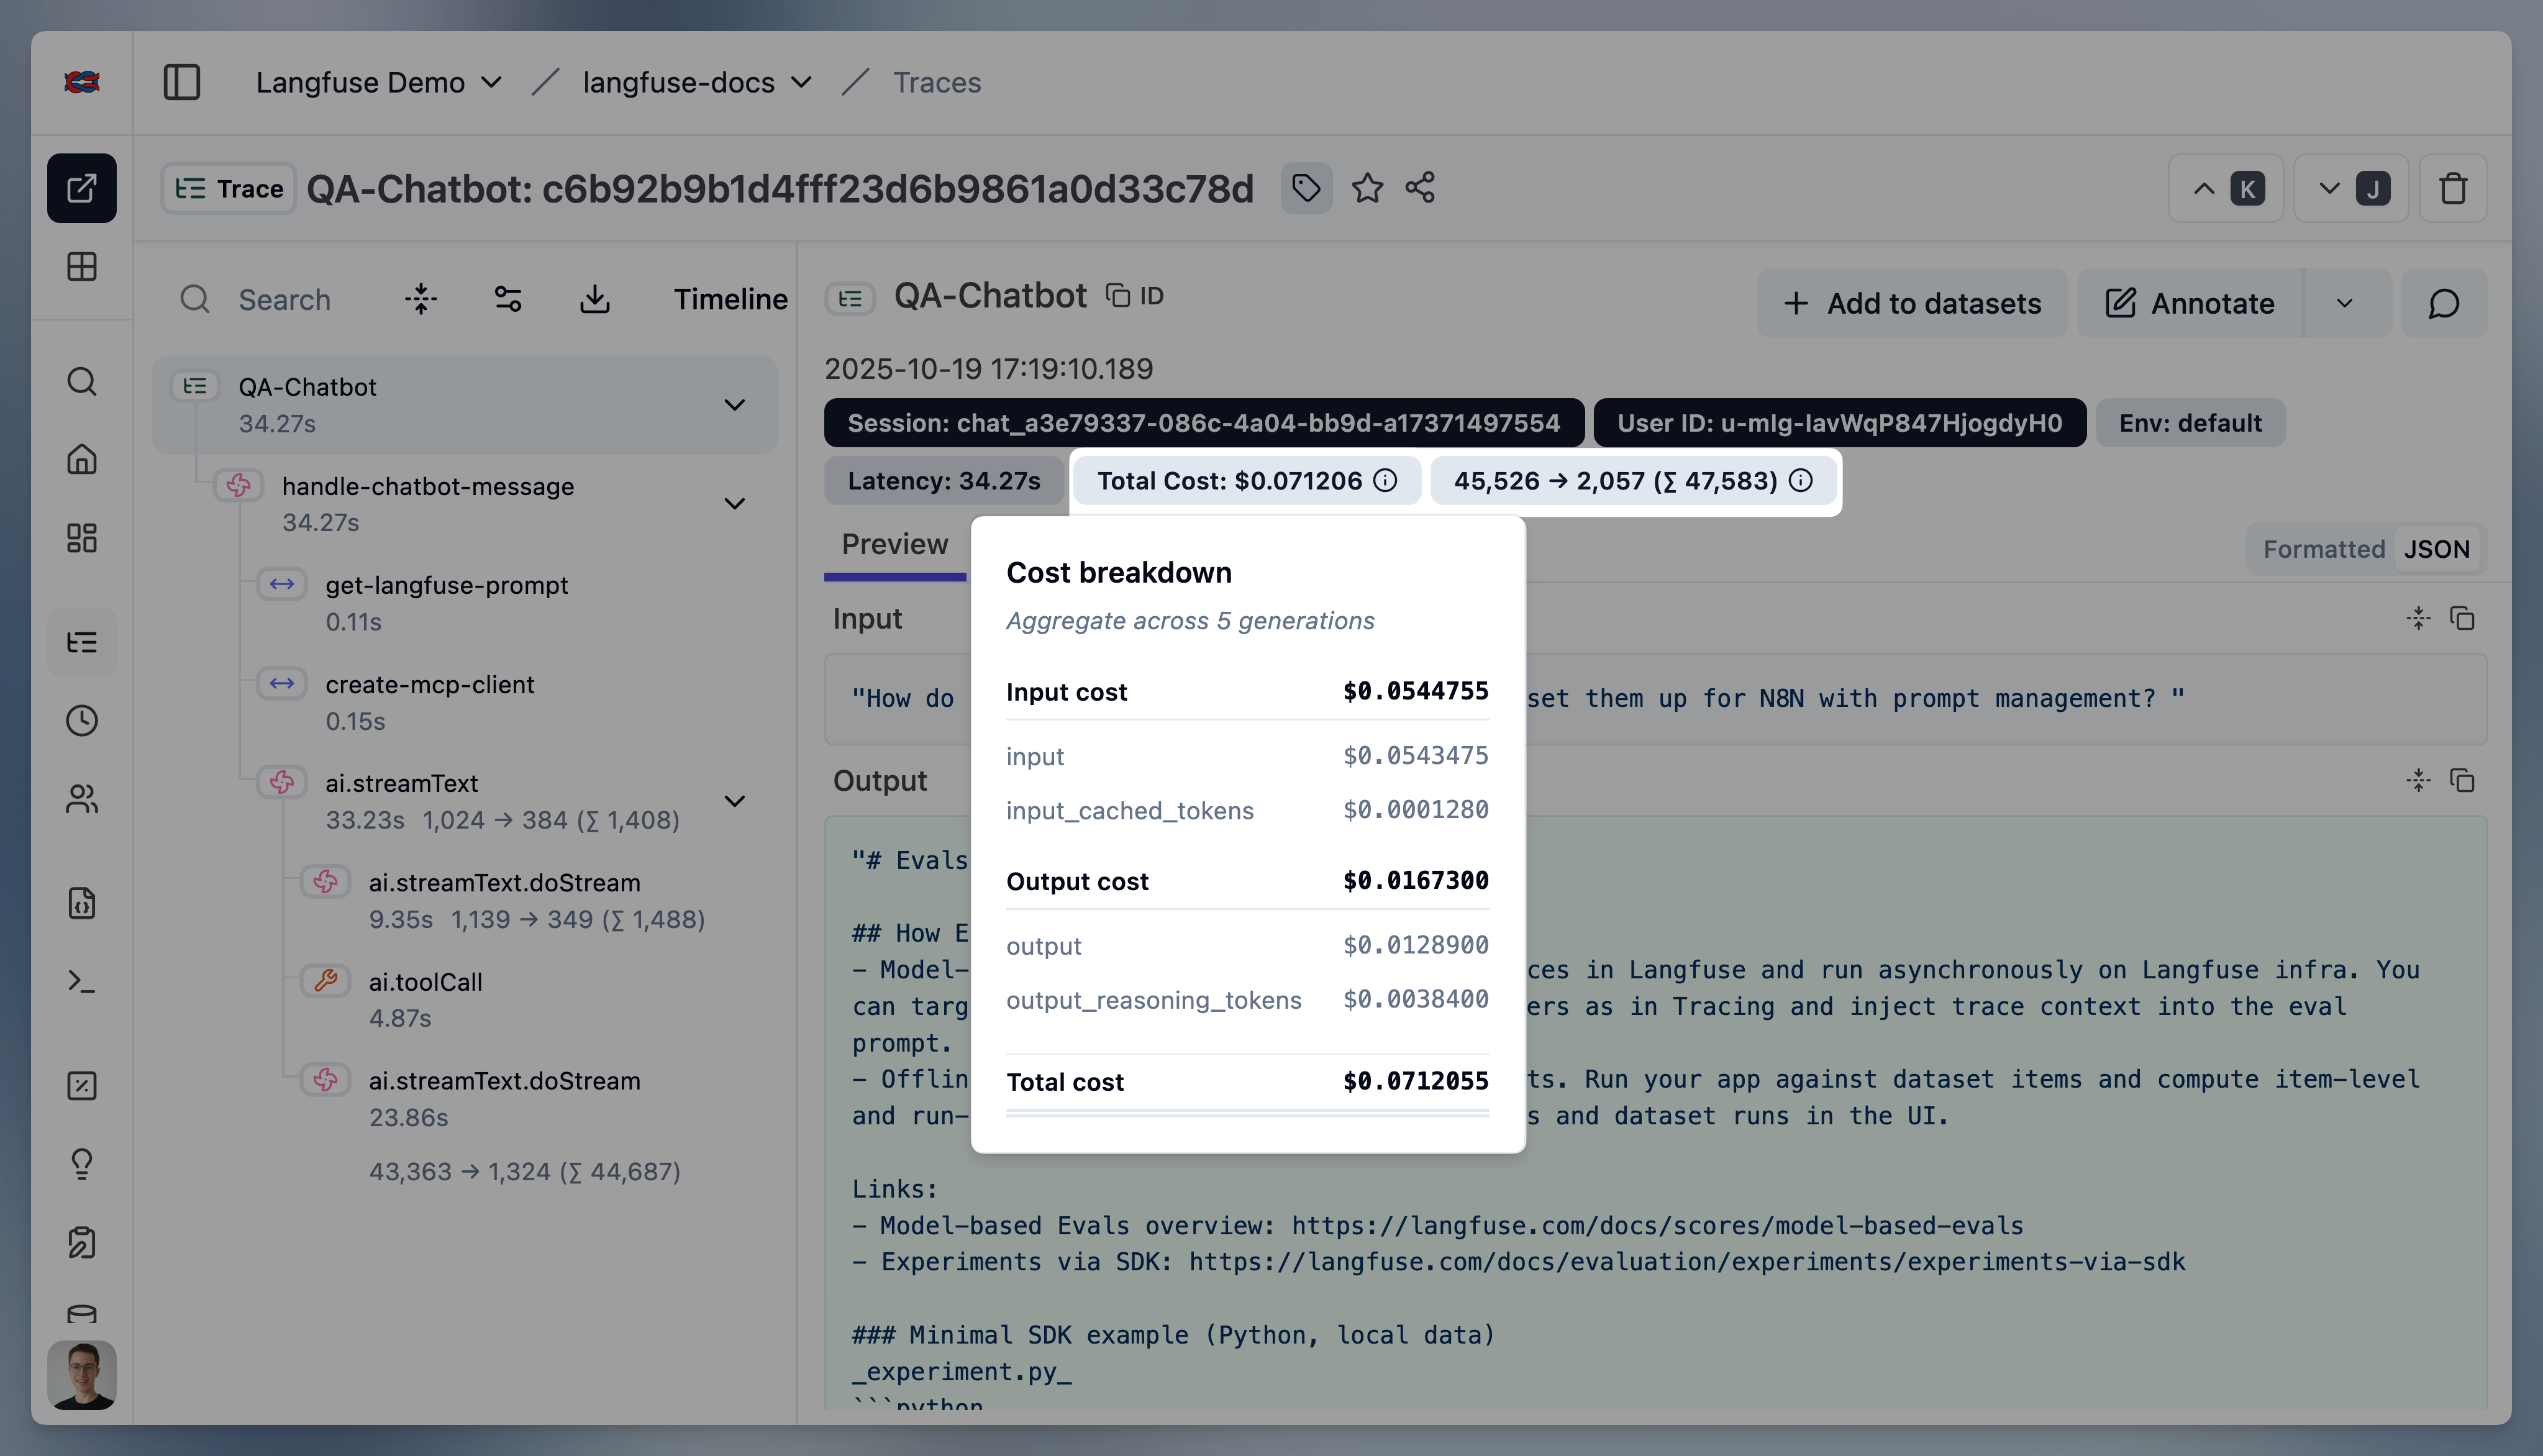Go to Traces breadcrumb
This screenshot has height=1456, width=2543.
(936, 82)
